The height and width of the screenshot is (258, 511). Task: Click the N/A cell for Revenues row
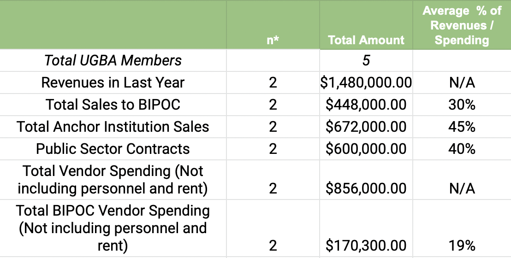[x=462, y=83]
